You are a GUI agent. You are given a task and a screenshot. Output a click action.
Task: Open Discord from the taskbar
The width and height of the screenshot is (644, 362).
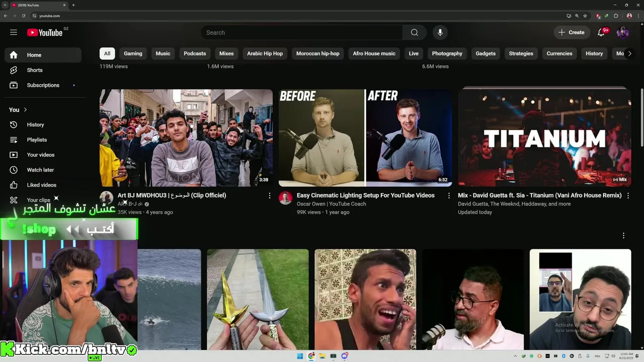click(345, 356)
